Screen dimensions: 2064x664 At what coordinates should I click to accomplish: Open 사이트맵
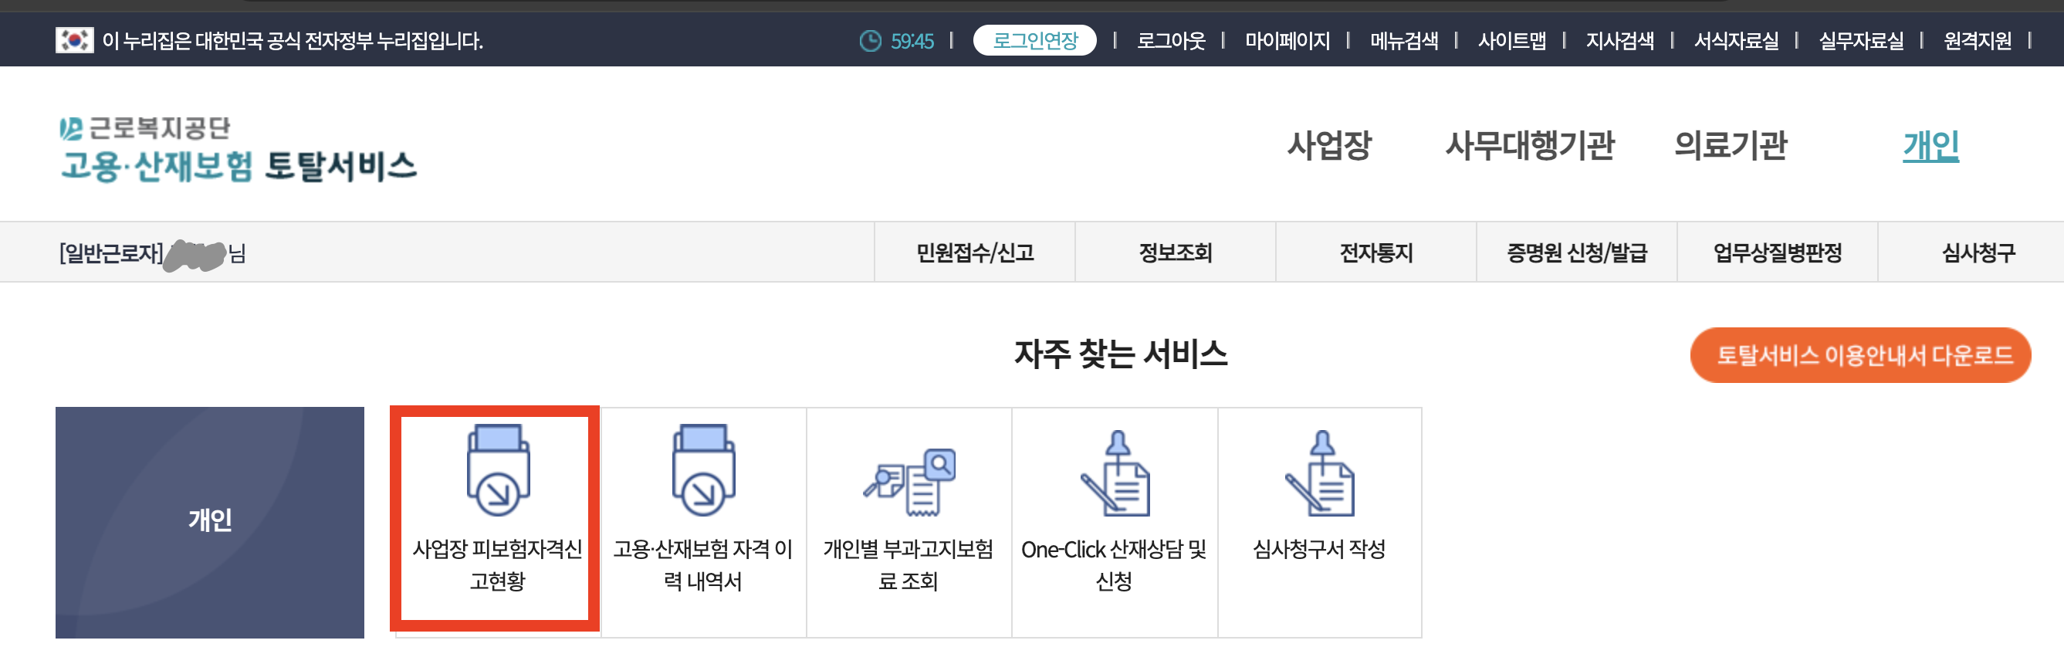pyautogui.click(x=1511, y=41)
